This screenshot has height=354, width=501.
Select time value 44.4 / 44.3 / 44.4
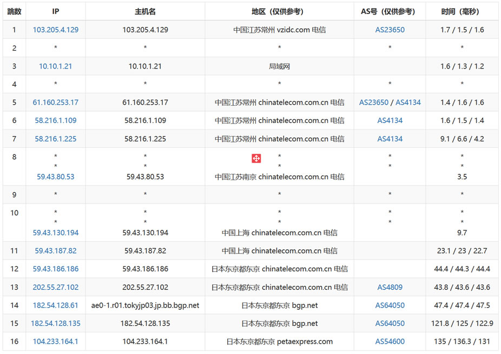[x=462, y=269]
